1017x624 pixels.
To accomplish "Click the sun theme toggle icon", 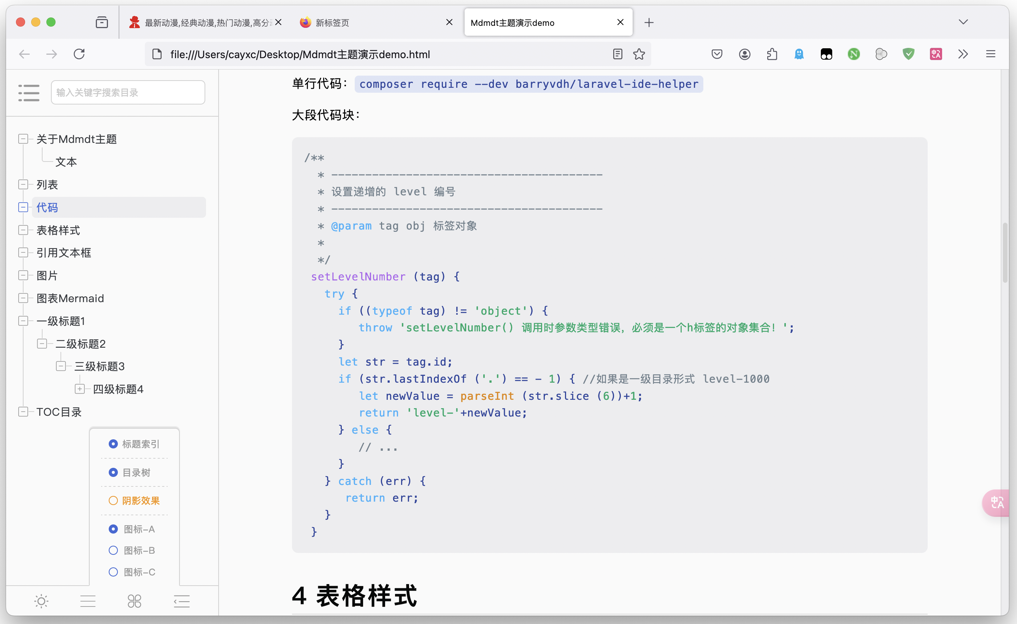I will click(41, 601).
